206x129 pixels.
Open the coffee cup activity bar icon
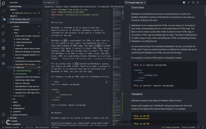pyautogui.click(x=4, y=63)
